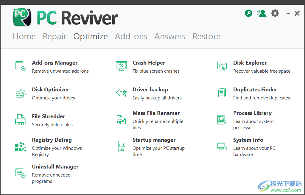305x195 pixels.
Task: Click the 'Learn about system processes' text
Action: pos(253,124)
